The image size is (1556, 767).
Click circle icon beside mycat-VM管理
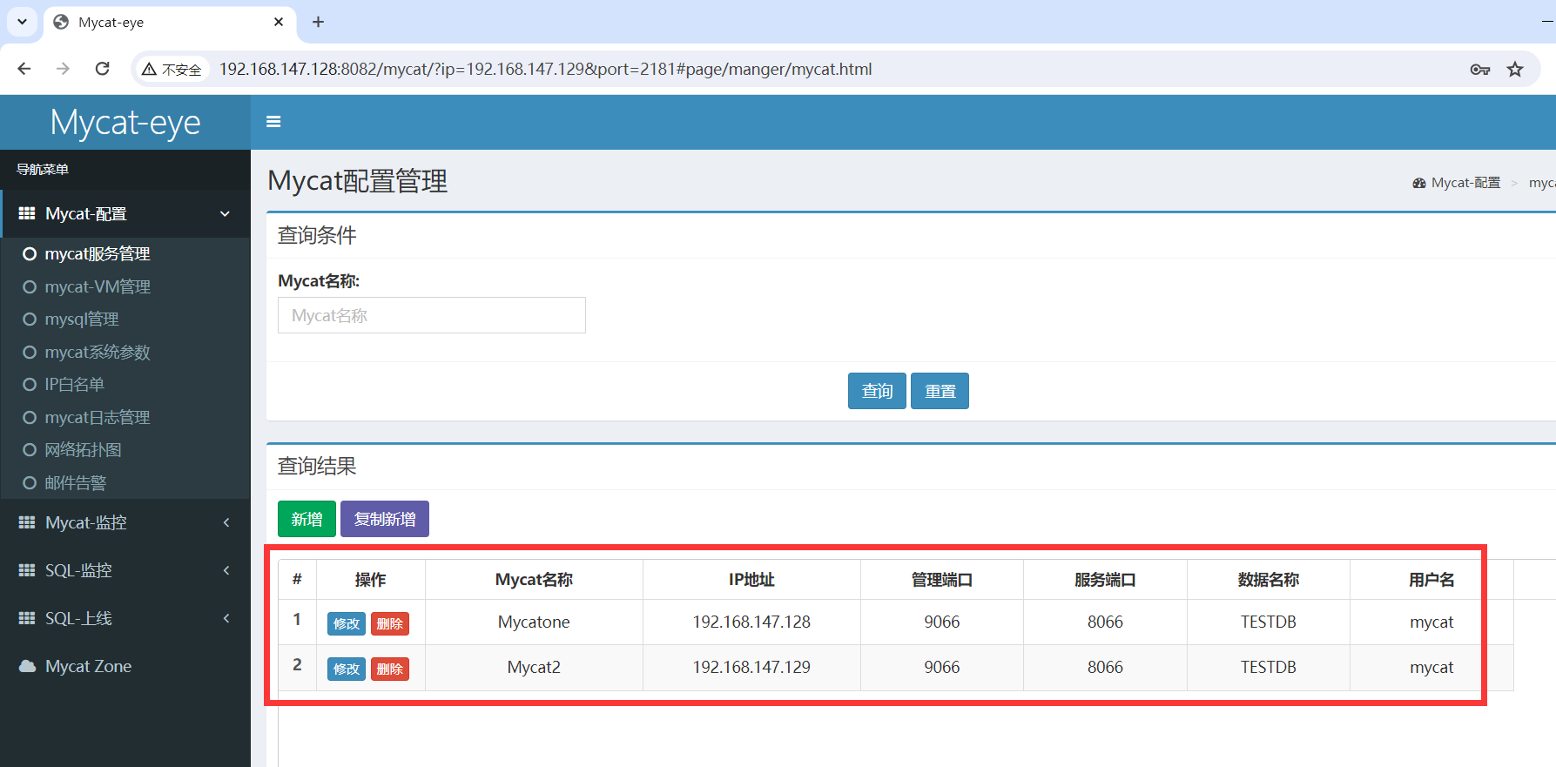[x=30, y=287]
